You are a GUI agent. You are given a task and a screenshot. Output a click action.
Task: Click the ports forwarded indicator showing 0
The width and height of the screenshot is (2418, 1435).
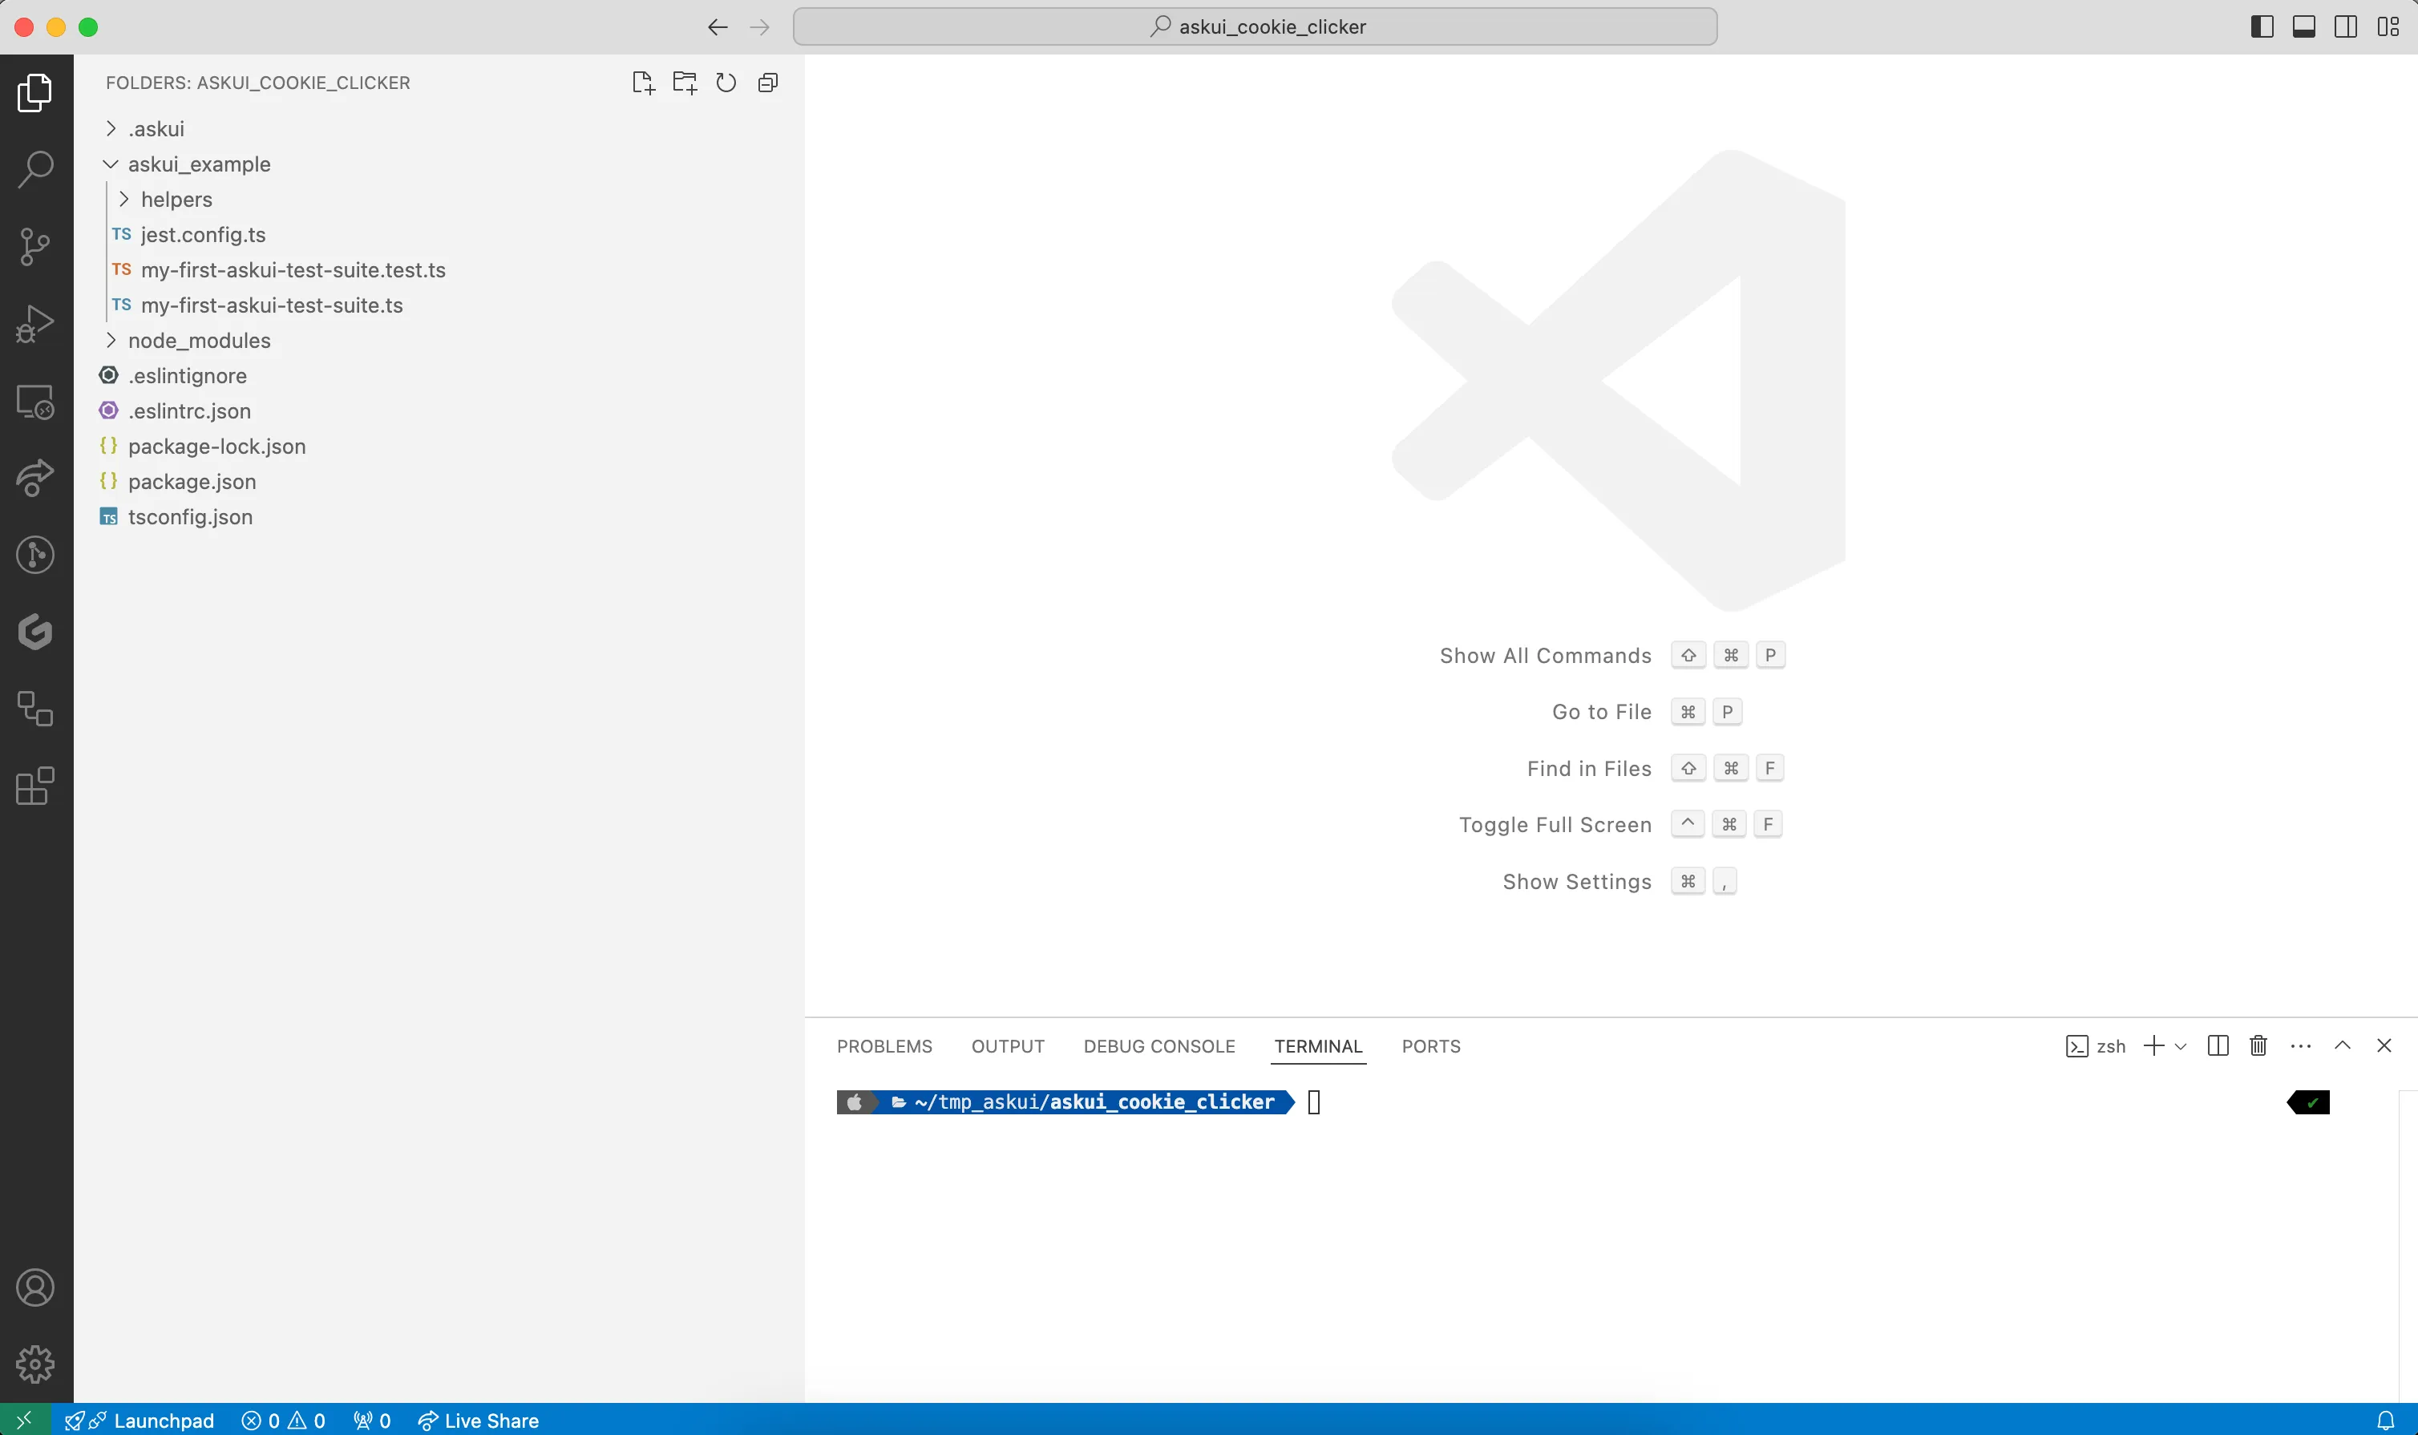(372, 1421)
